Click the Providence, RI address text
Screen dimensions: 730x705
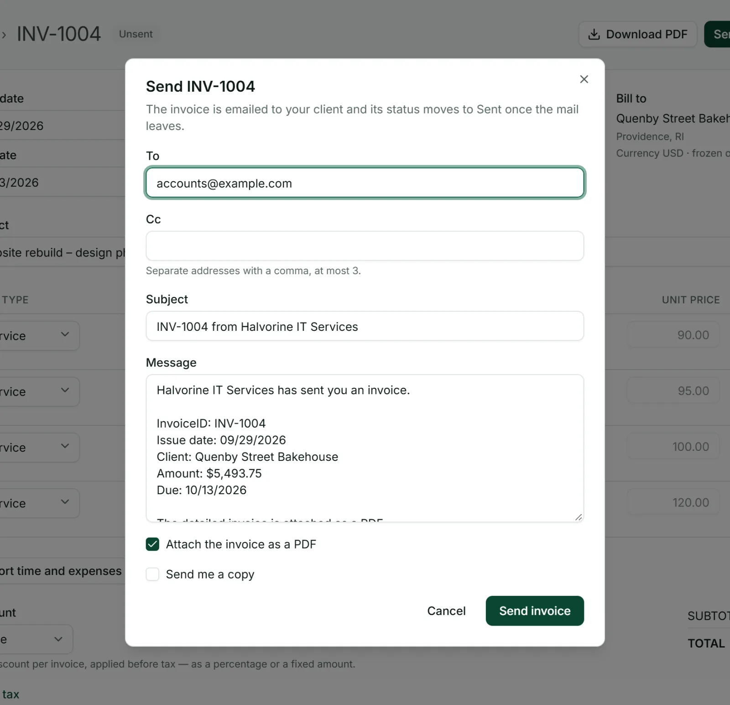[x=650, y=136]
